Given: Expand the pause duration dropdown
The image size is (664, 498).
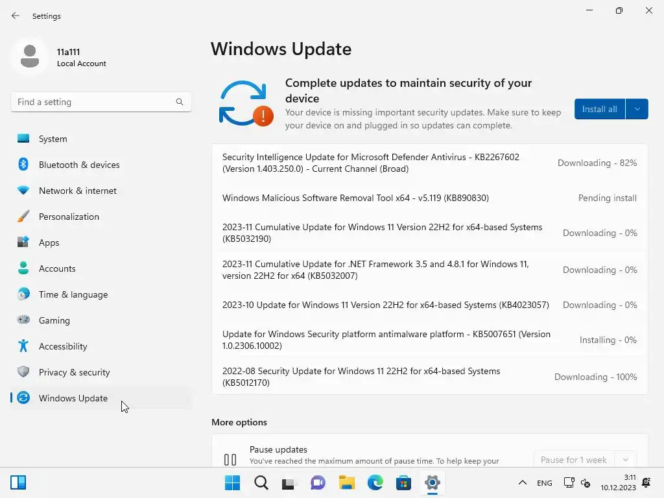Looking at the screenshot, I should [x=626, y=460].
